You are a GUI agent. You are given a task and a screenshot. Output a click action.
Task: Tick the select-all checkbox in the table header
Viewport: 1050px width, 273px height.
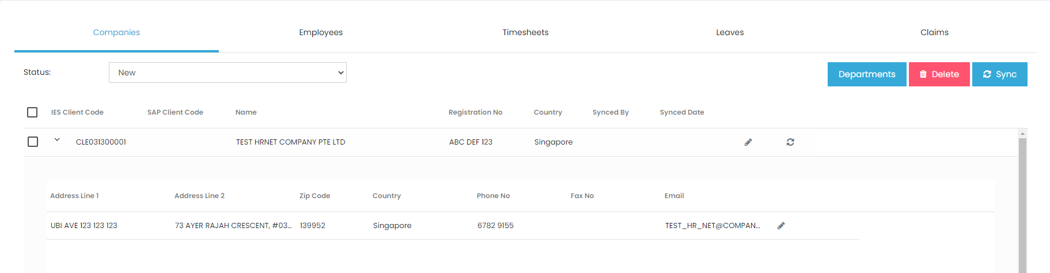[32, 112]
